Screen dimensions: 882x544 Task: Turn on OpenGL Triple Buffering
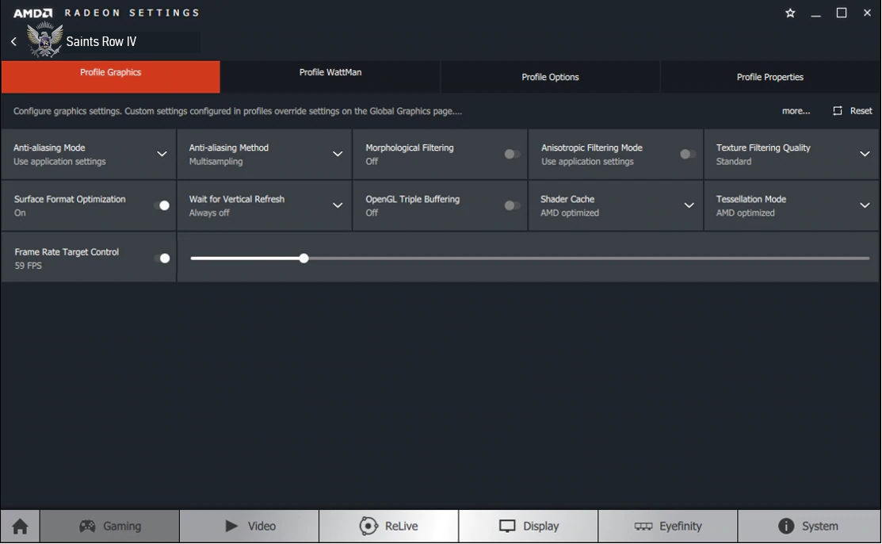512,205
